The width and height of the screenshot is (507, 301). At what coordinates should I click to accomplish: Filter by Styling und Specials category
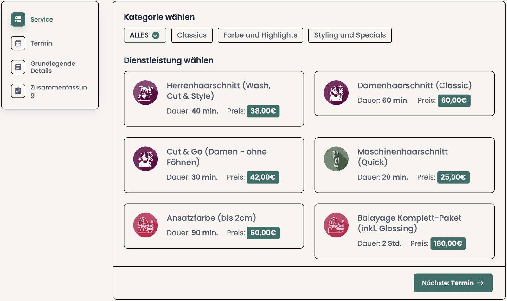[x=350, y=35]
